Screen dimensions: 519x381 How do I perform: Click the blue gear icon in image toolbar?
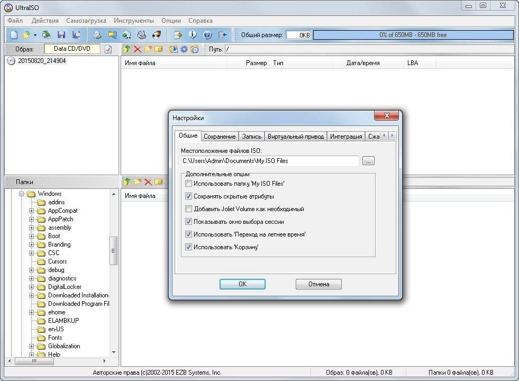pos(184,49)
